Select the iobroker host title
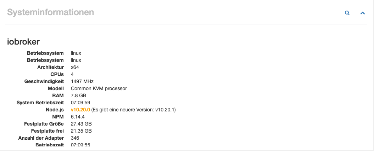Viewport: 374px width, 151px height. click(x=23, y=42)
